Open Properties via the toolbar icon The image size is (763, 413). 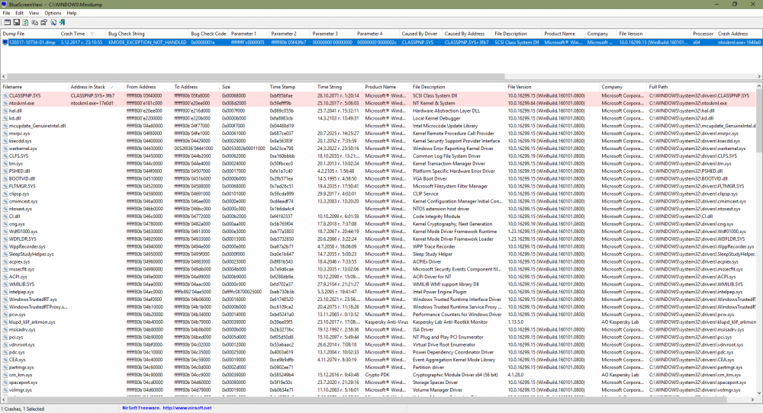point(43,22)
